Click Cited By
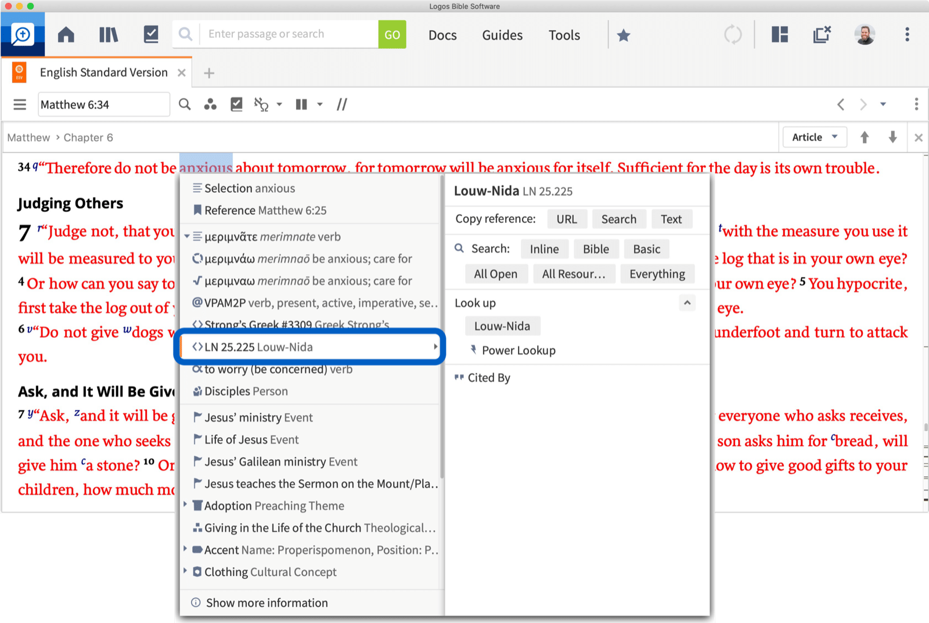Viewport: 929px width, 623px height. point(482,377)
